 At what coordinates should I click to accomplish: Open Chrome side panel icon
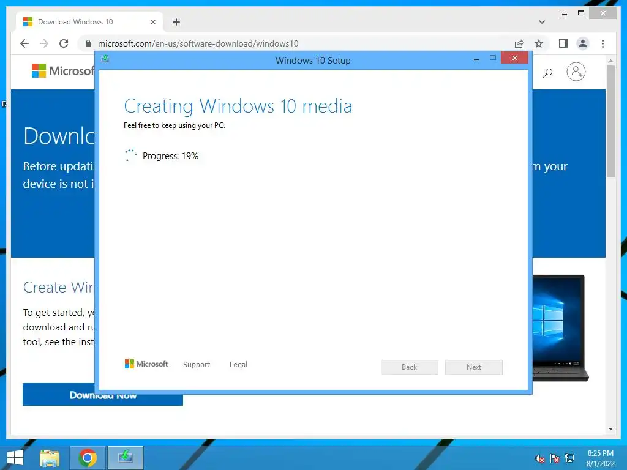[x=563, y=43]
